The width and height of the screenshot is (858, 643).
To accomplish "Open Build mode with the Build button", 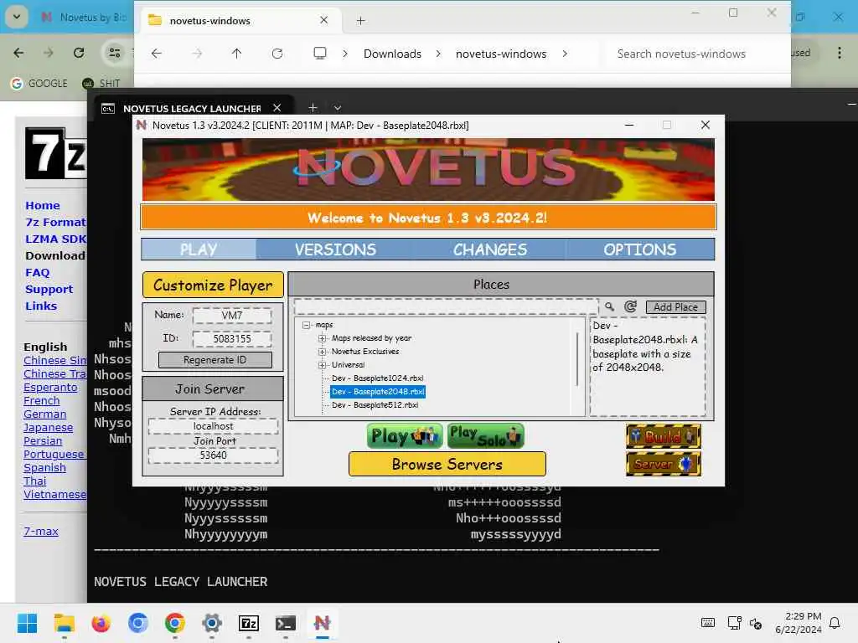I will [x=664, y=436].
